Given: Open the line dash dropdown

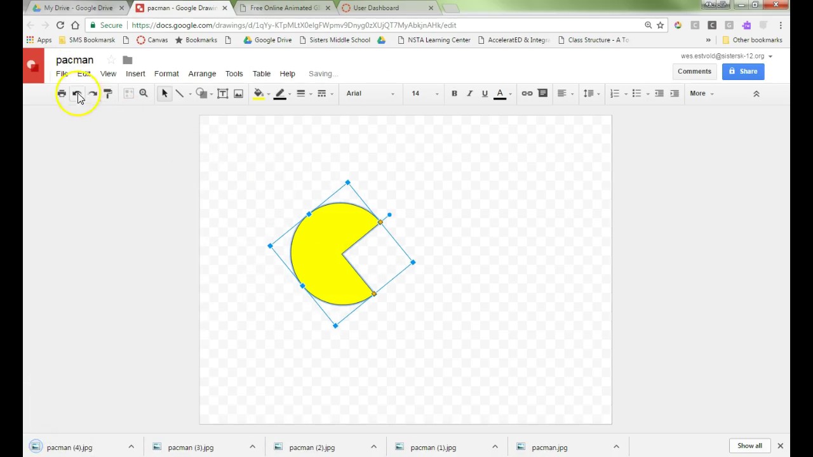Looking at the screenshot, I should click(325, 93).
